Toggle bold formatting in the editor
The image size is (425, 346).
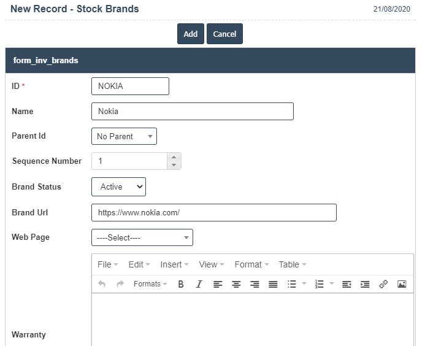pyautogui.click(x=181, y=284)
